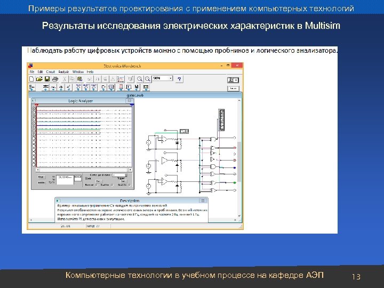Open the Mixed ICs parts bin
The image size is (384, 288).
[x=86, y=87]
